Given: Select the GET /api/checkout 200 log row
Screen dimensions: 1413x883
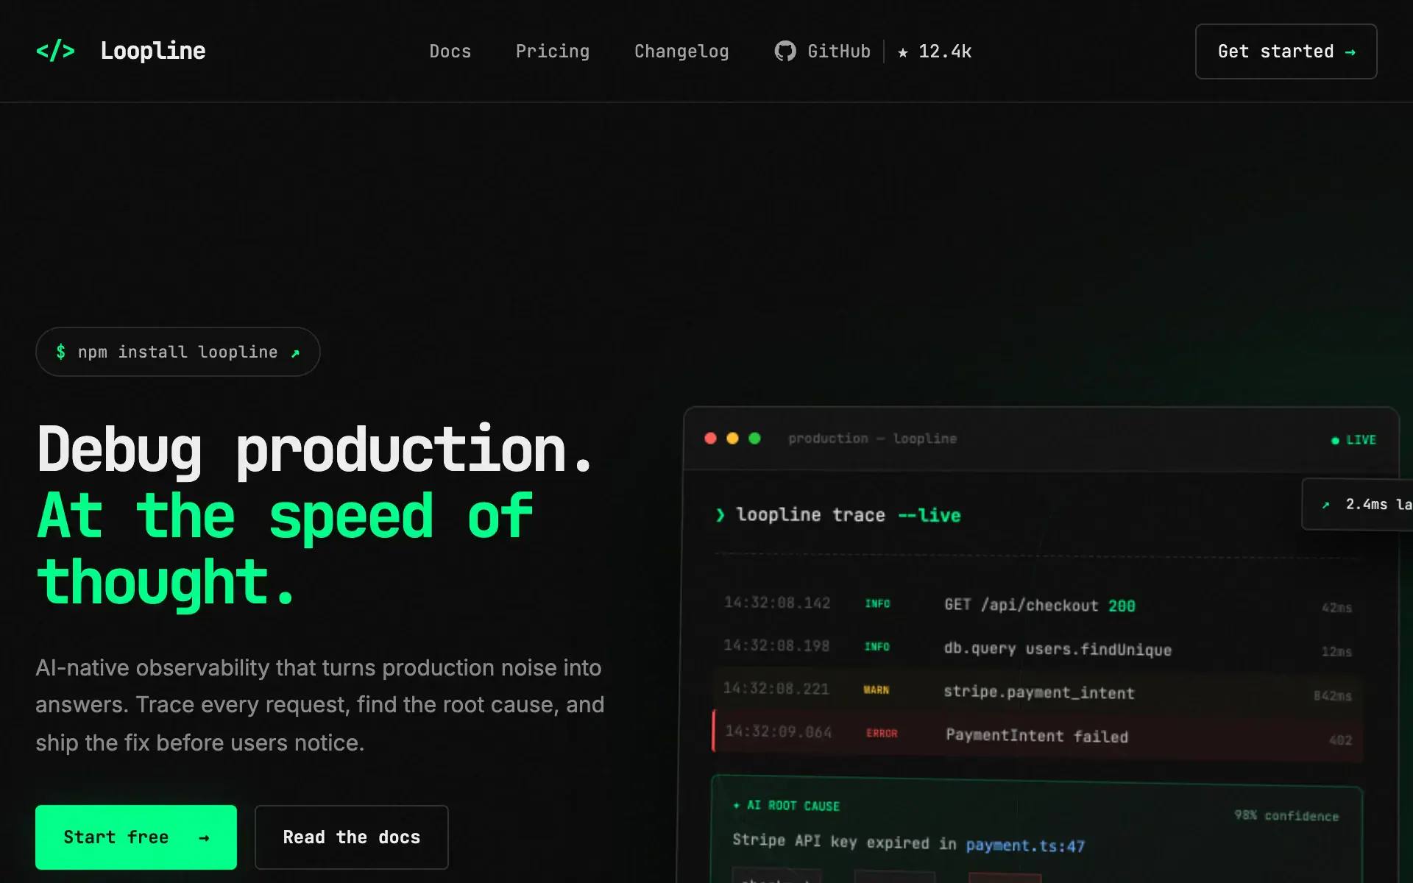Looking at the screenshot, I should tap(1038, 606).
